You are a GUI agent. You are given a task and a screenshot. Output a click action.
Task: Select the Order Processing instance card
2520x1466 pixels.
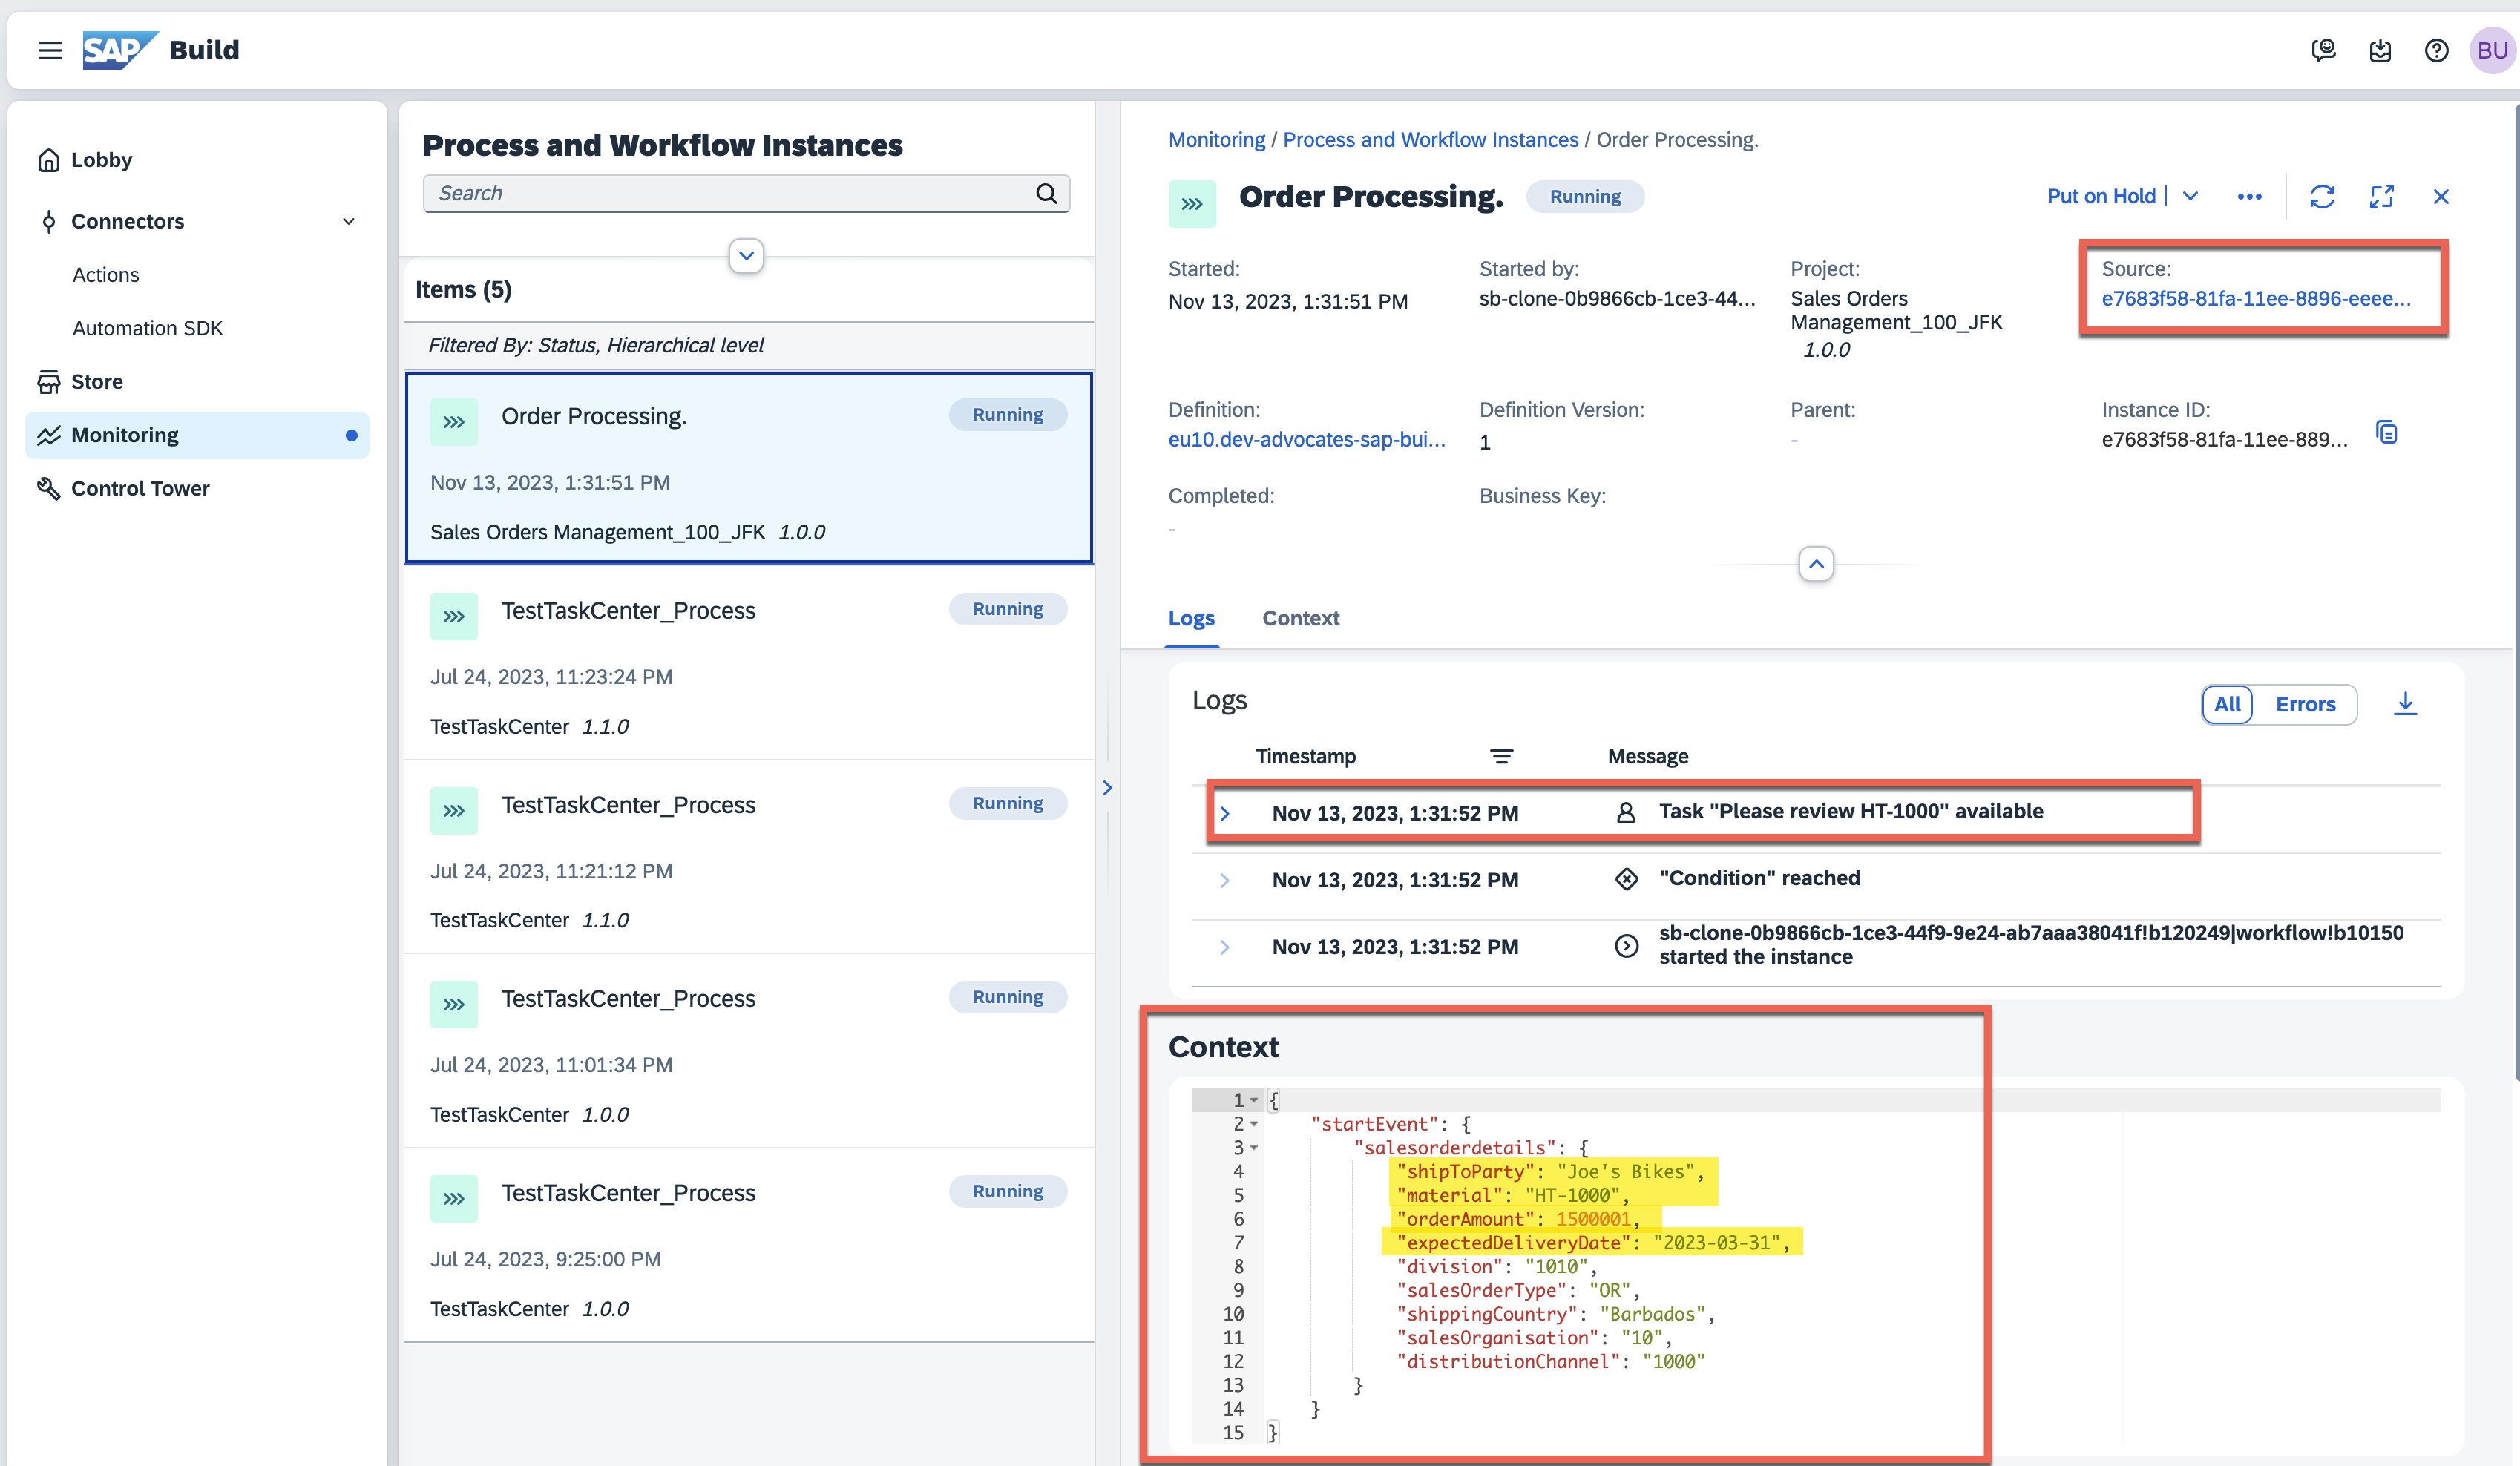coord(748,468)
